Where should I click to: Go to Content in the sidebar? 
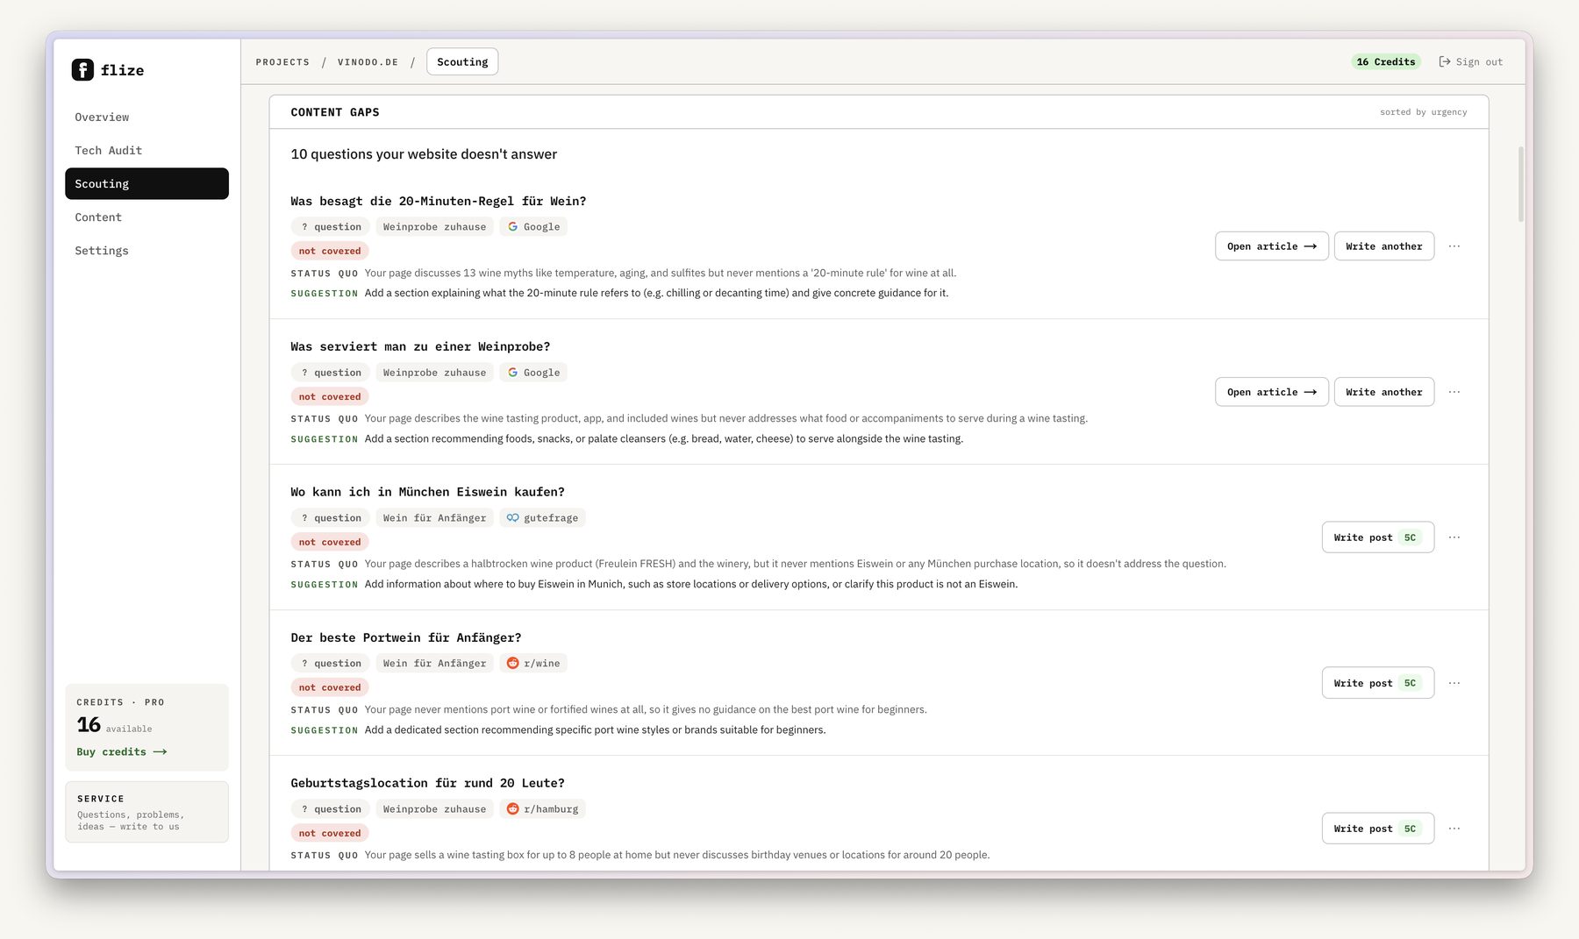pos(146,217)
